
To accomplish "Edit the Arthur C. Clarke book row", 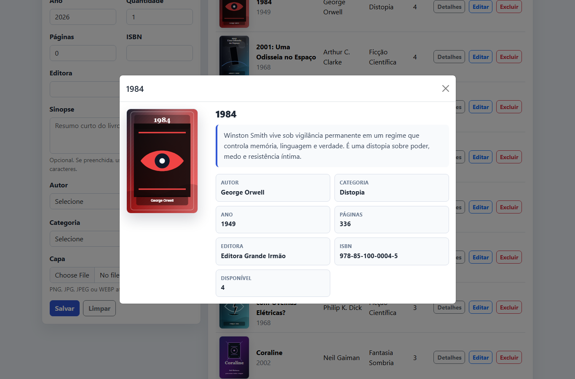I will tap(481, 57).
